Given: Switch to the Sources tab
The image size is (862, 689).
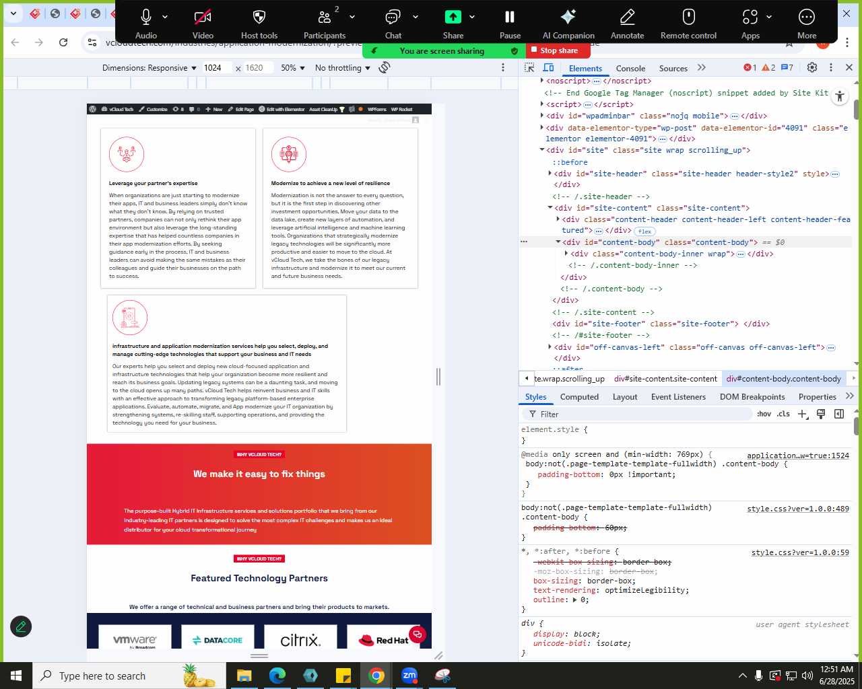Looking at the screenshot, I should click(673, 68).
